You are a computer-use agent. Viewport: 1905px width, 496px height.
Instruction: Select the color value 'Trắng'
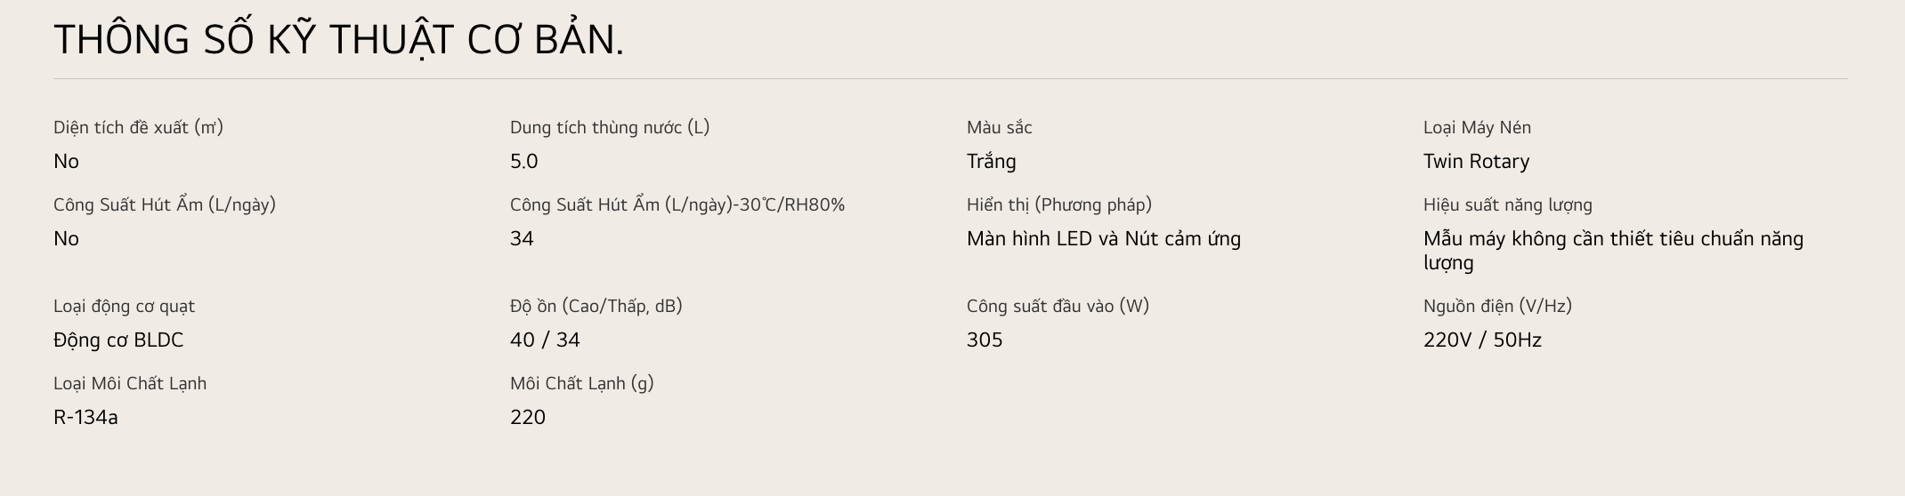tap(991, 162)
